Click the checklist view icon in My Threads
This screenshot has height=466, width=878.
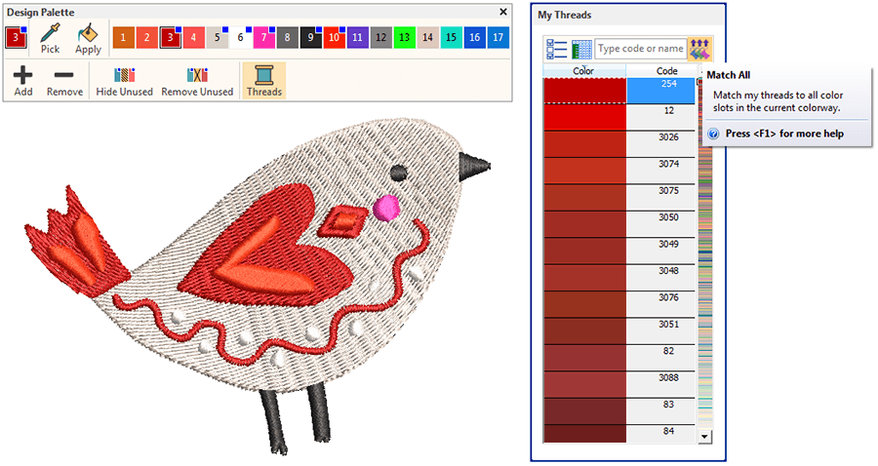pos(557,48)
